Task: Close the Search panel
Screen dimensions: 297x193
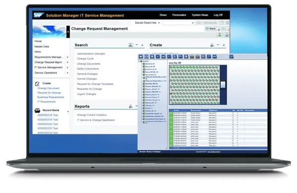Action: tap(142, 45)
